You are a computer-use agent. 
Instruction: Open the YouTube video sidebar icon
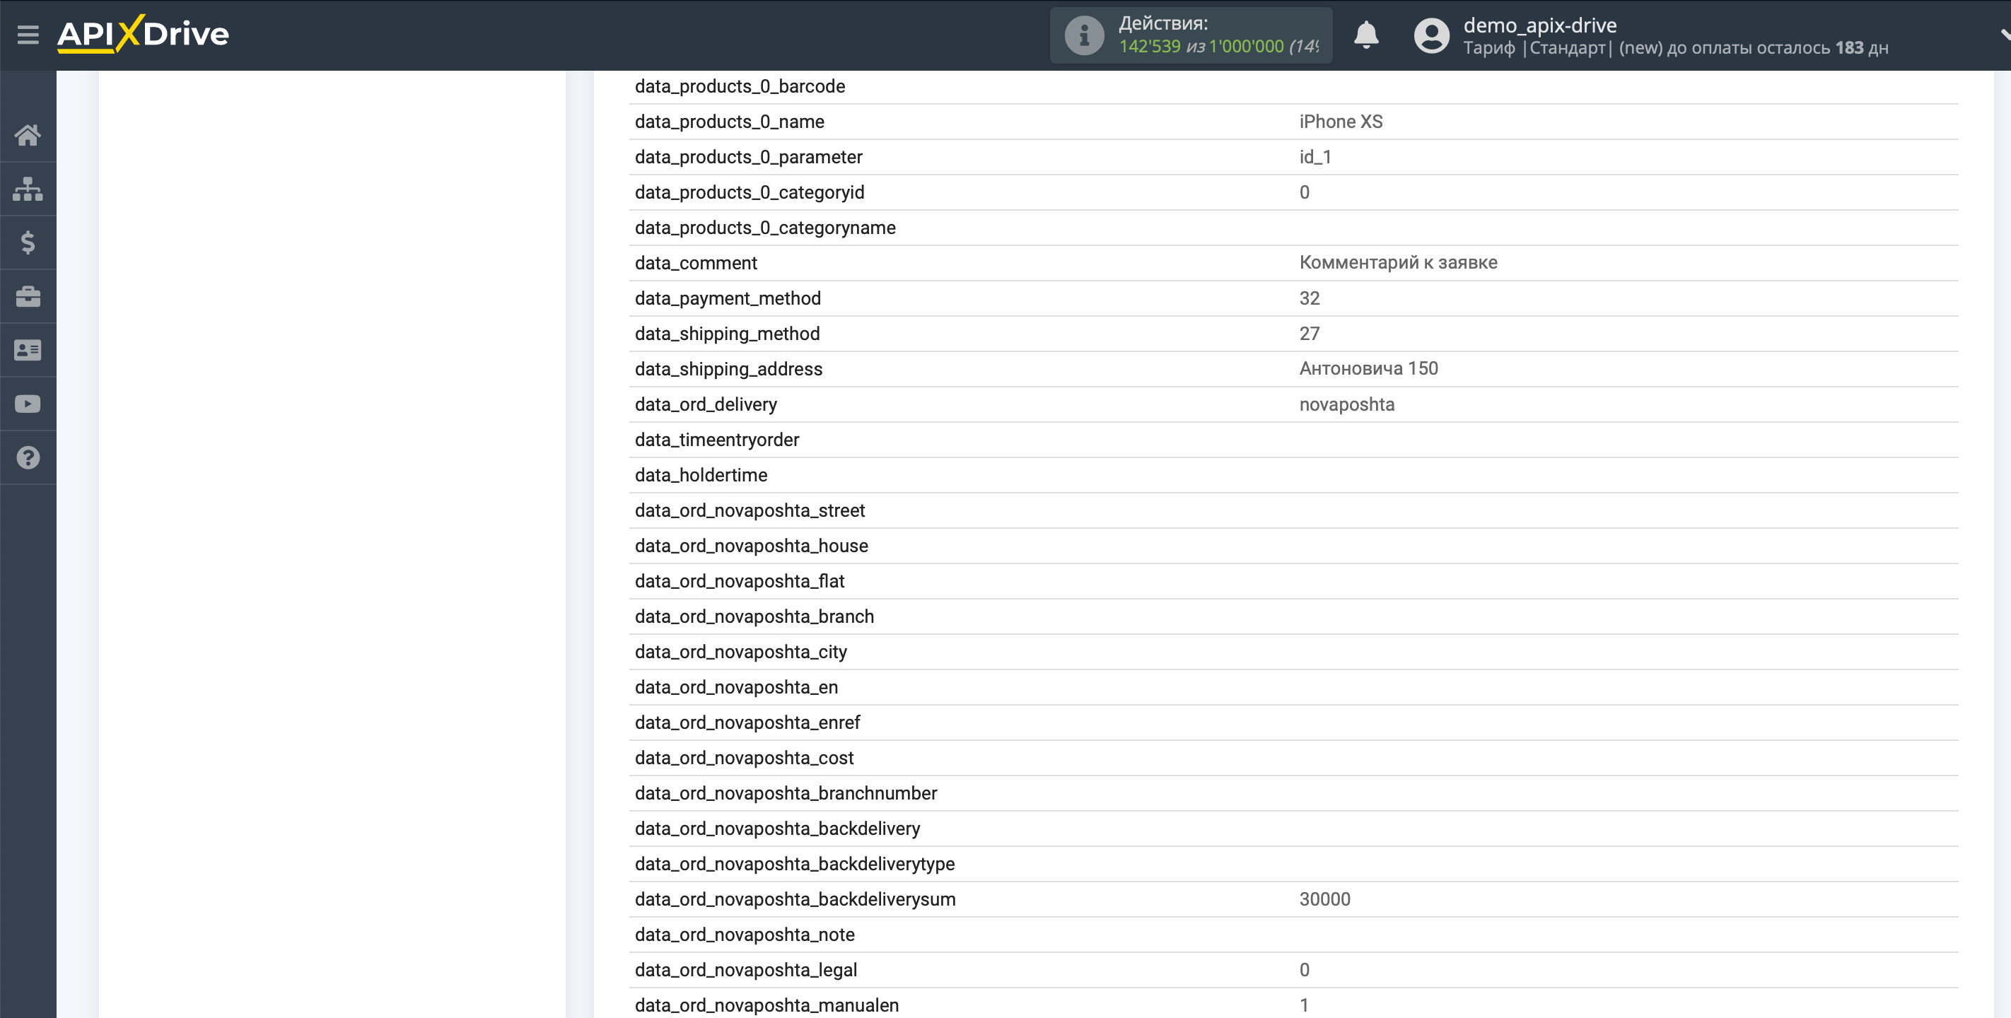(28, 404)
